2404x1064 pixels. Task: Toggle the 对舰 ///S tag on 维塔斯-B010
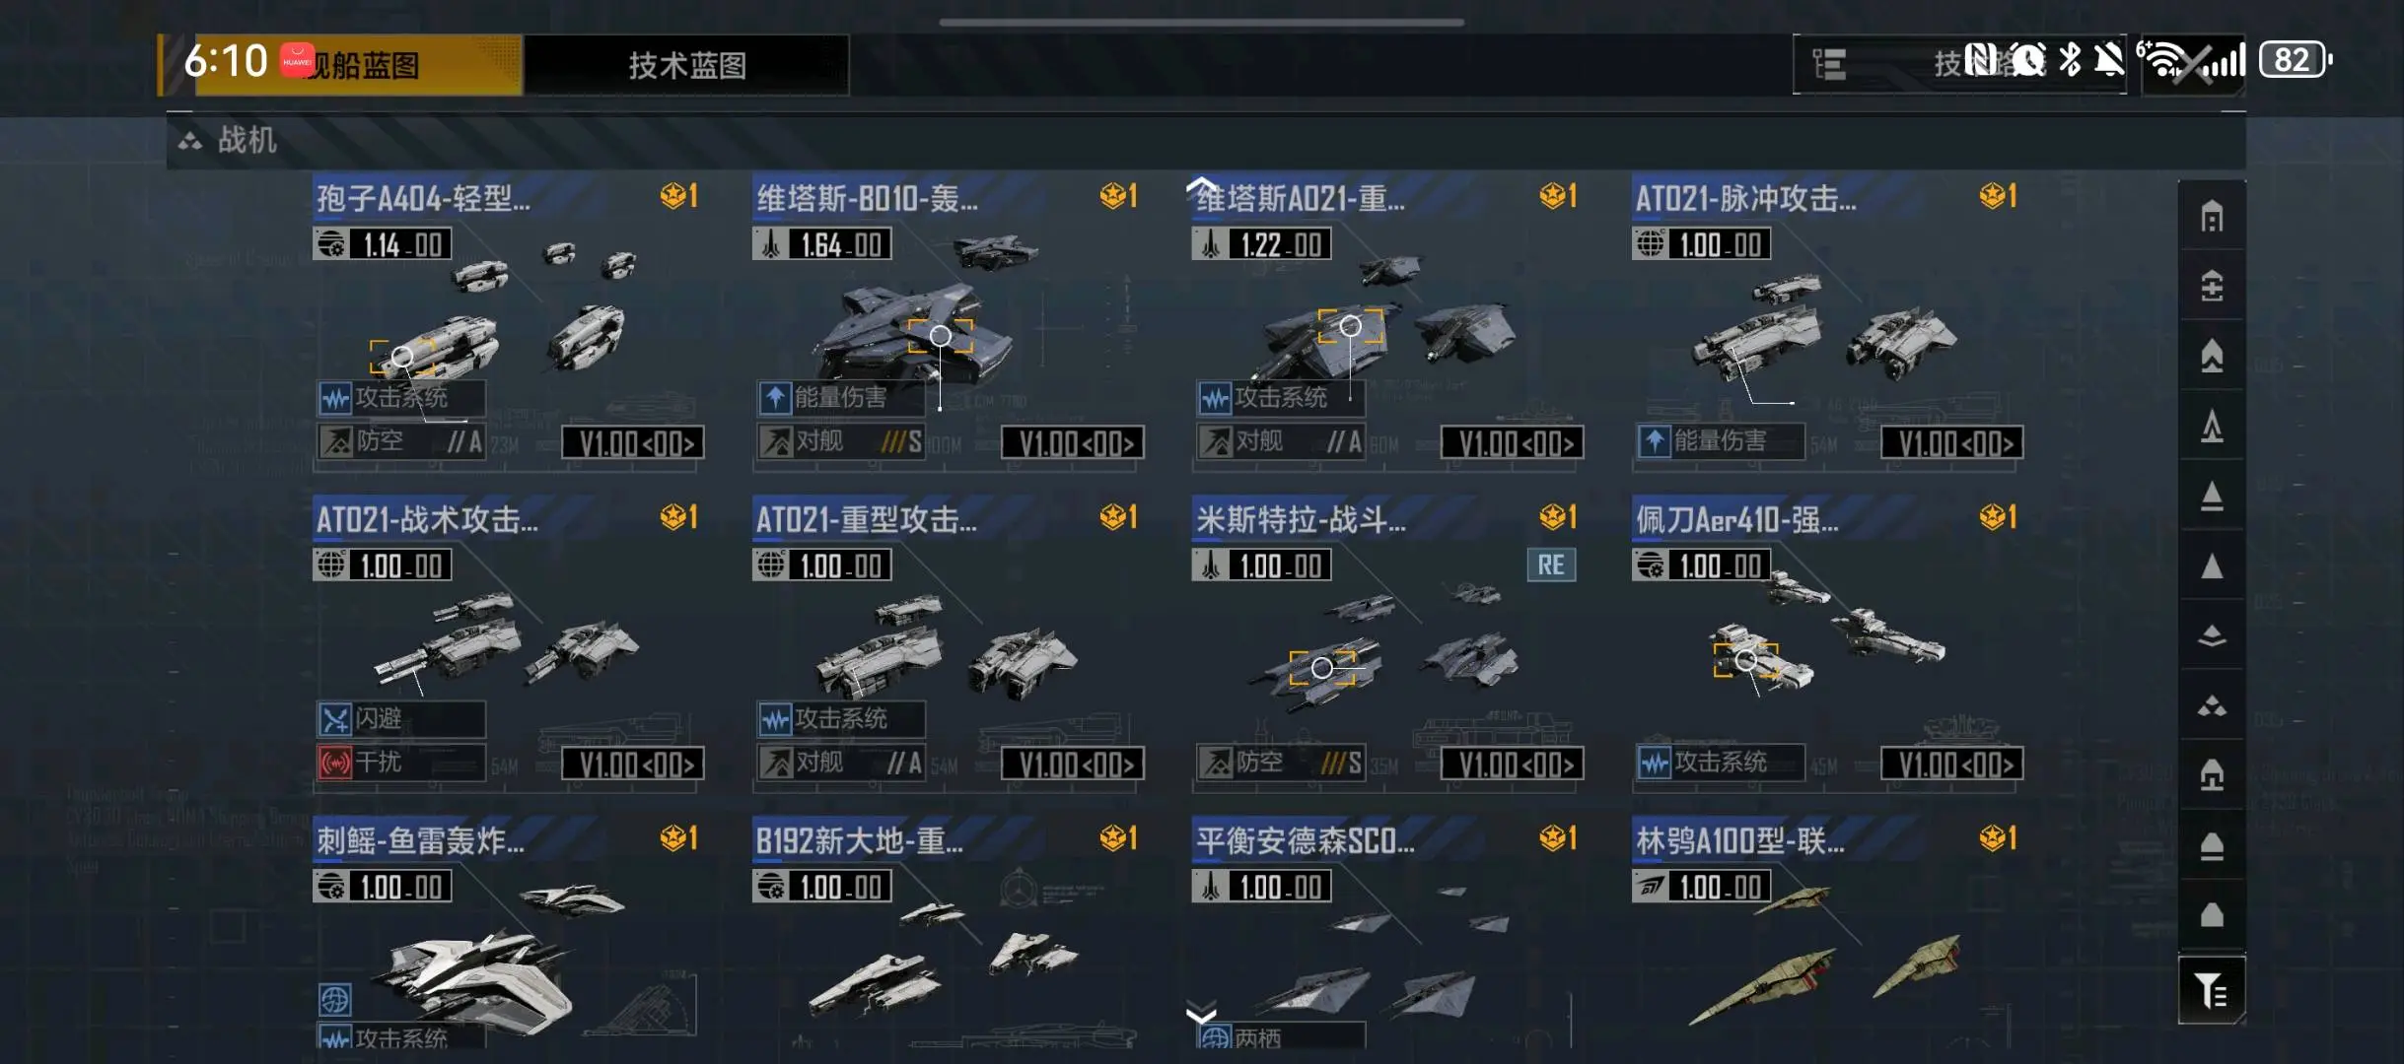[841, 441]
